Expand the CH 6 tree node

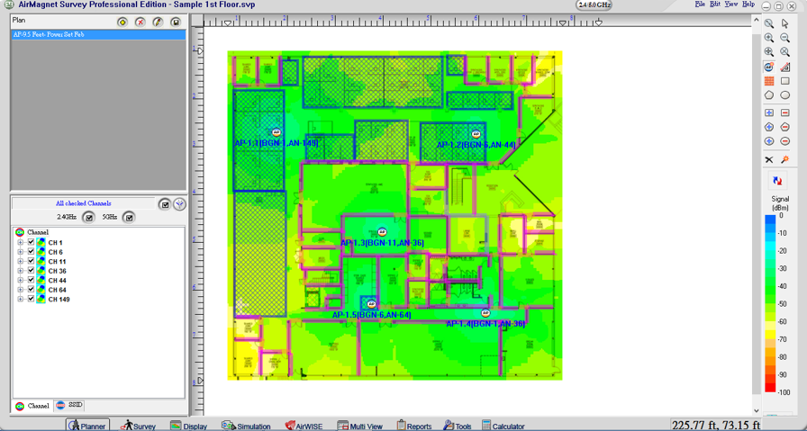[20, 252]
